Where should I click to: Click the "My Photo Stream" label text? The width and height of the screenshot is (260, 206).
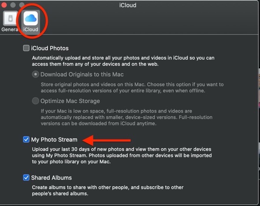coord(54,139)
